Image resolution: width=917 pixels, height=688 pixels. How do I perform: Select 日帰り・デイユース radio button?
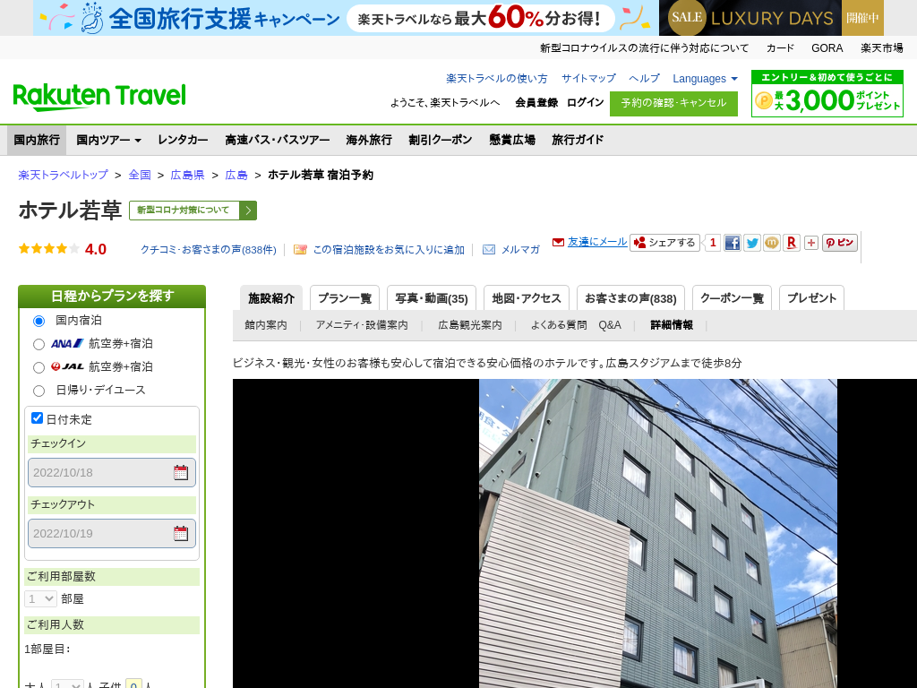(x=39, y=391)
